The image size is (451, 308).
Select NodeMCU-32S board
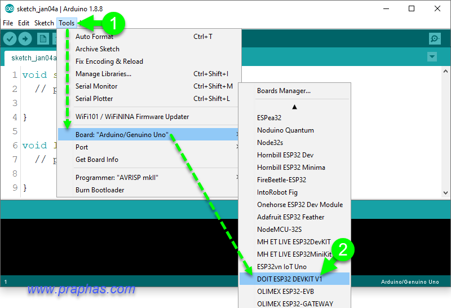294,230
